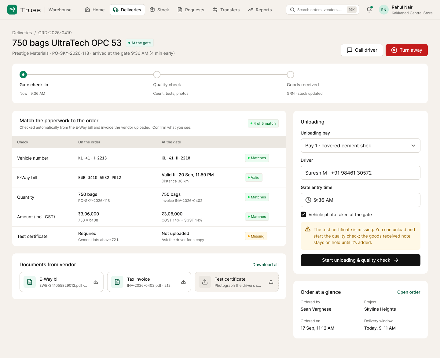The height and width of the screenshot is (358, 440).
Task: Start unloading & quality check
Action: tap(361, 260)
